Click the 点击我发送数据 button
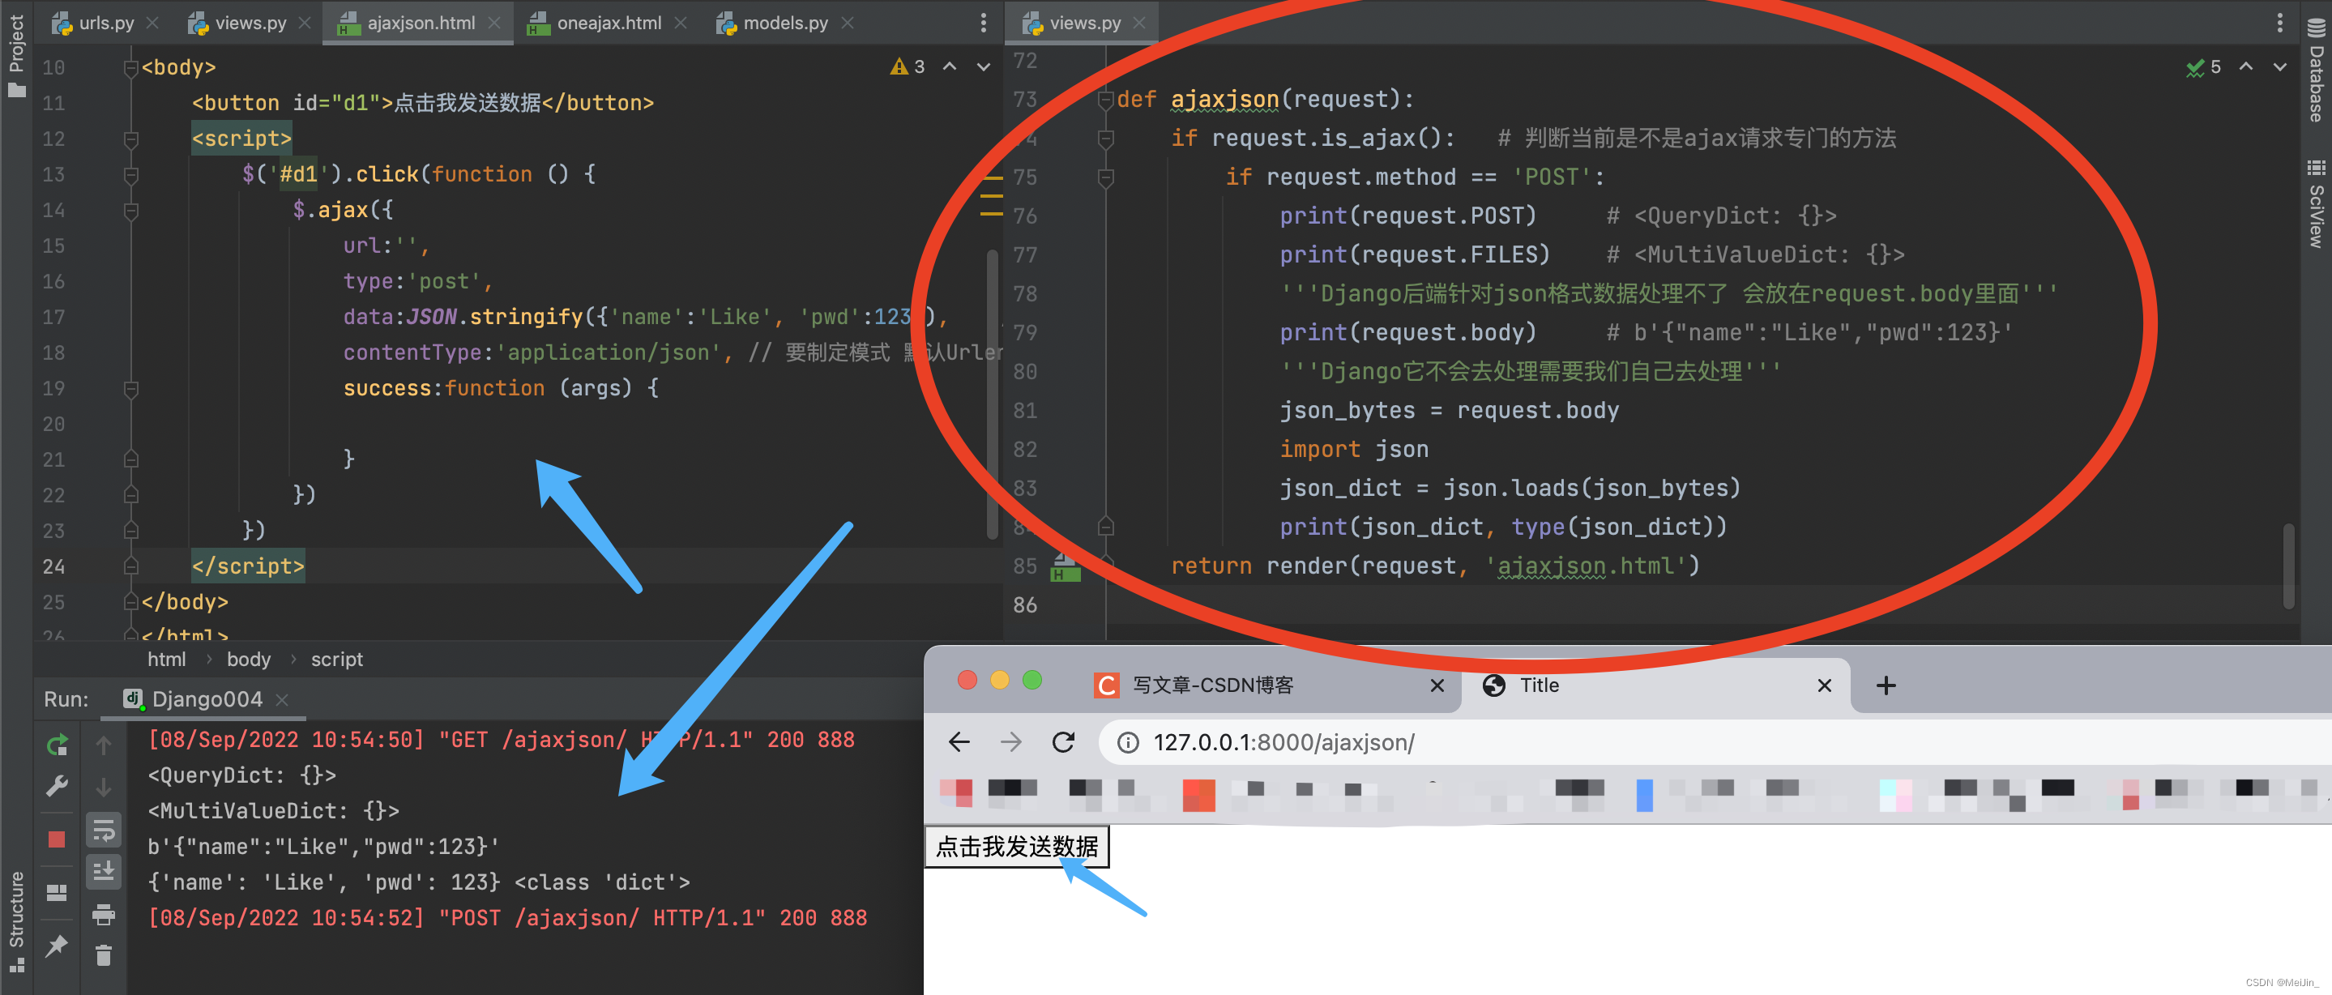This screenshot has width=2332, height=995. pos(1017,847)
